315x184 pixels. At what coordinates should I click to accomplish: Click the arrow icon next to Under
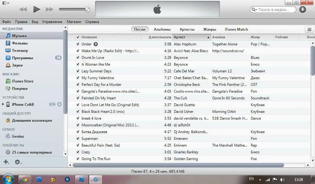96,44
